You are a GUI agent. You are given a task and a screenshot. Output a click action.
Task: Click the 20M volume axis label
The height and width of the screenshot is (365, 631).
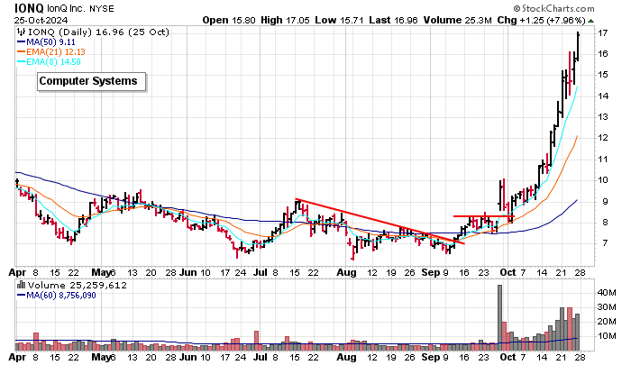tap(607, 322)
